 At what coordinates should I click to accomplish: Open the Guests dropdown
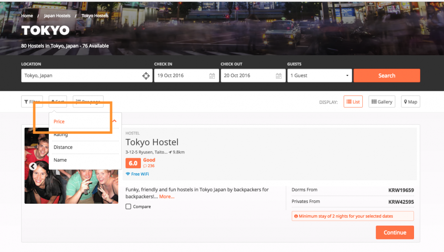pos(319,76)
